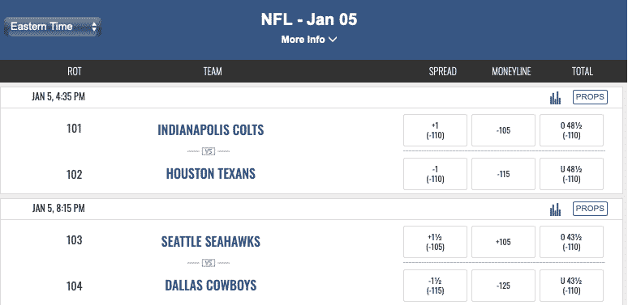Select Texans -1 spread bet
628x305 pixels.
[435, 174]
